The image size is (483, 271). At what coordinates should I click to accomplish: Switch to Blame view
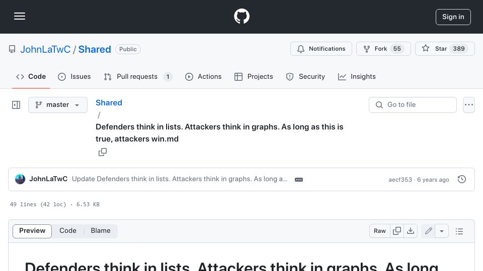101,231
